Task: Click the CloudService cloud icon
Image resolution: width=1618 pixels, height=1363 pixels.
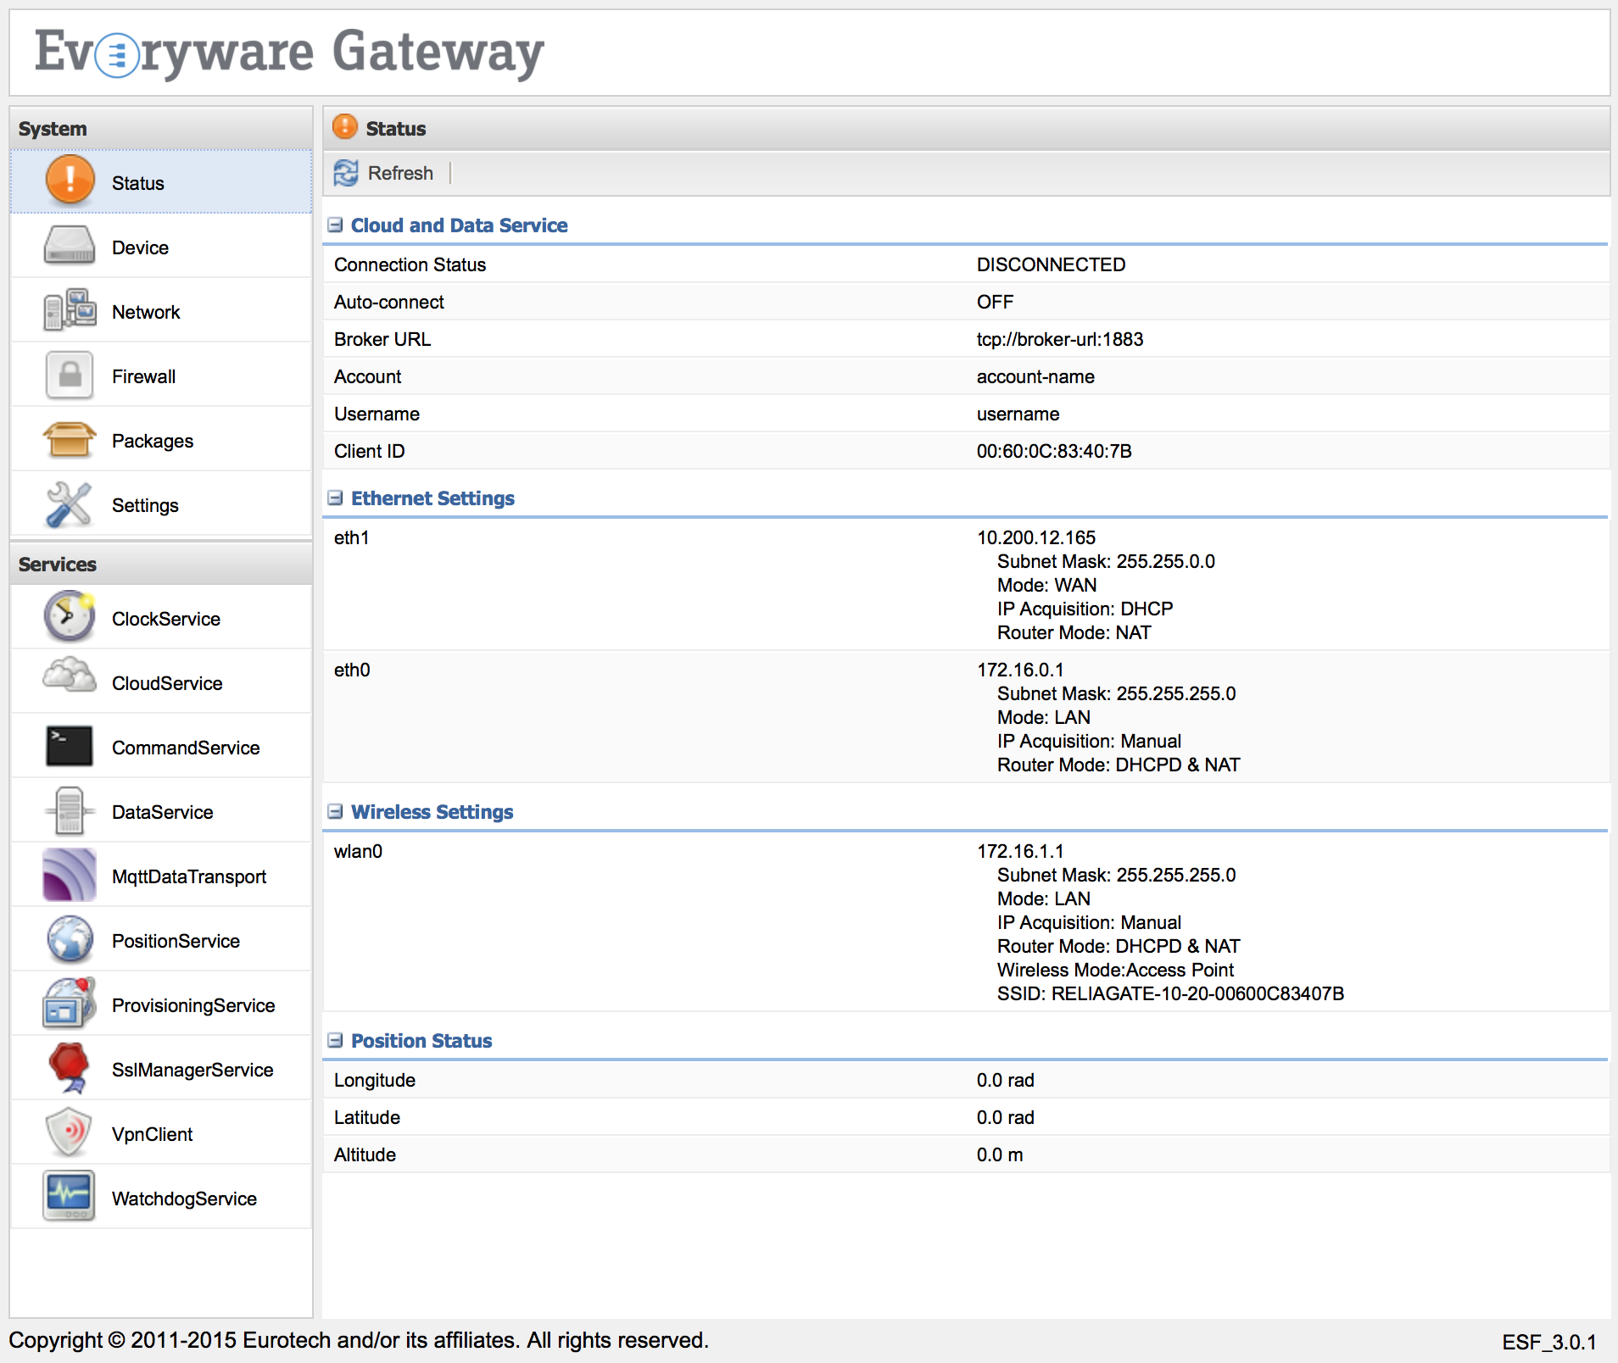Action: tap(70, 676)
